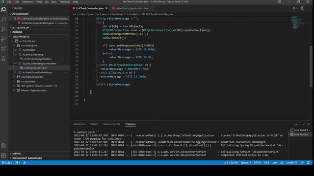Open the Accounts menu icon

coord(3,146)
